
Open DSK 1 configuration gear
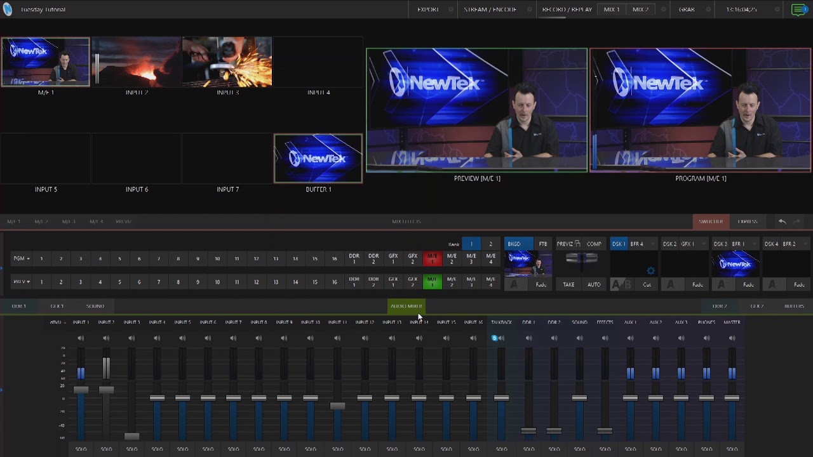pyautogui.click(x=650, y=271)
